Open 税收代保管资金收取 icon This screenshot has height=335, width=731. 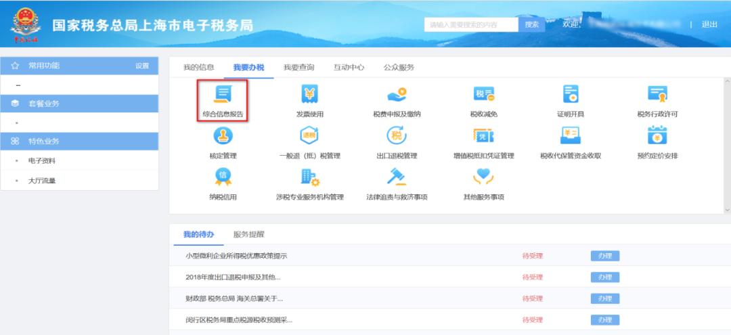point(570,135)
